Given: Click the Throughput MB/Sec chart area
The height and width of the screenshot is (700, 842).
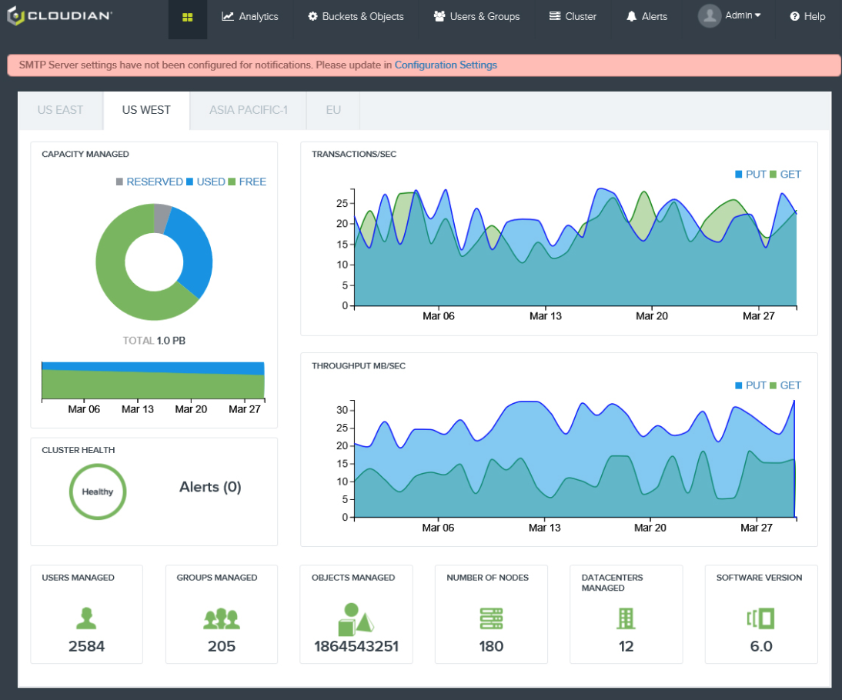Looking at the screenshot, I should (575, 459).
